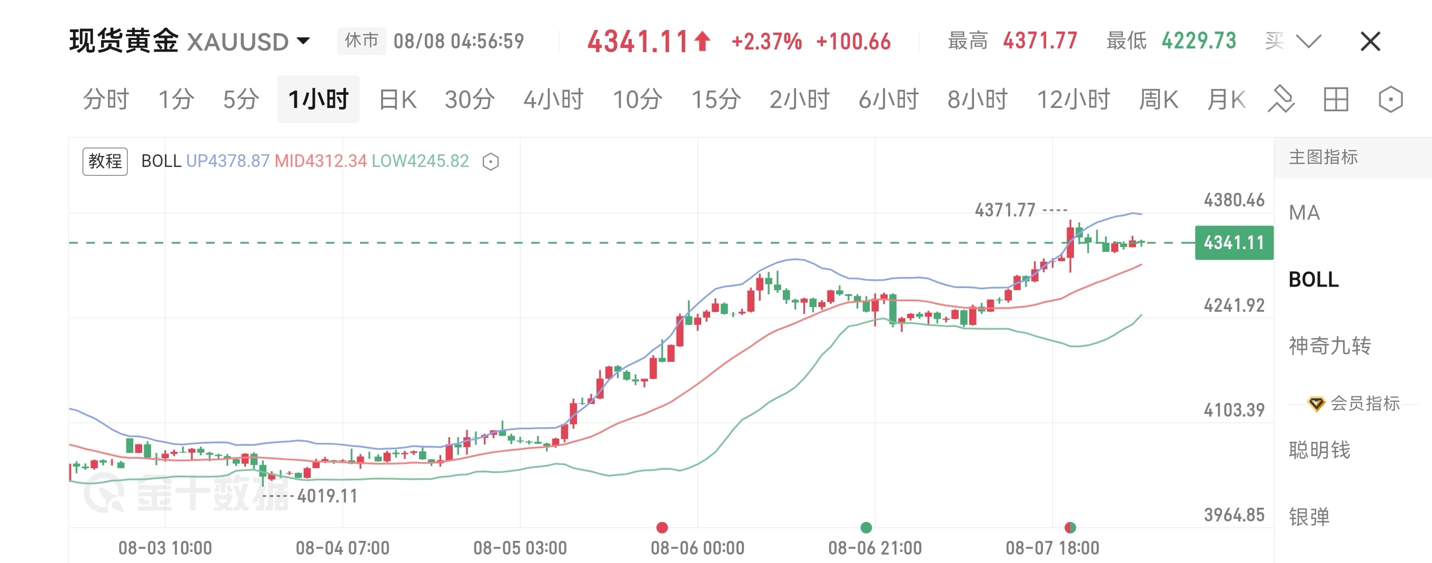
Task: Open BOLL indicator settings hexagon icon
Action: pos(491,162)
